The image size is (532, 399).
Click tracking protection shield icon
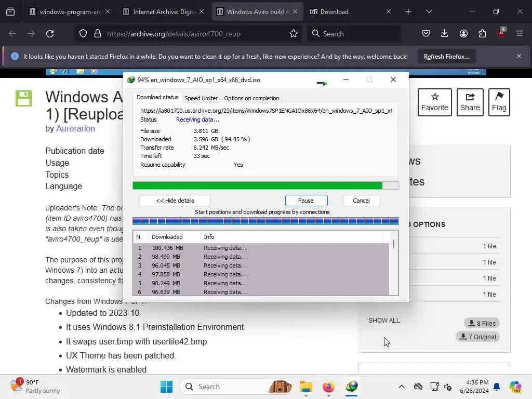point(83,34)
